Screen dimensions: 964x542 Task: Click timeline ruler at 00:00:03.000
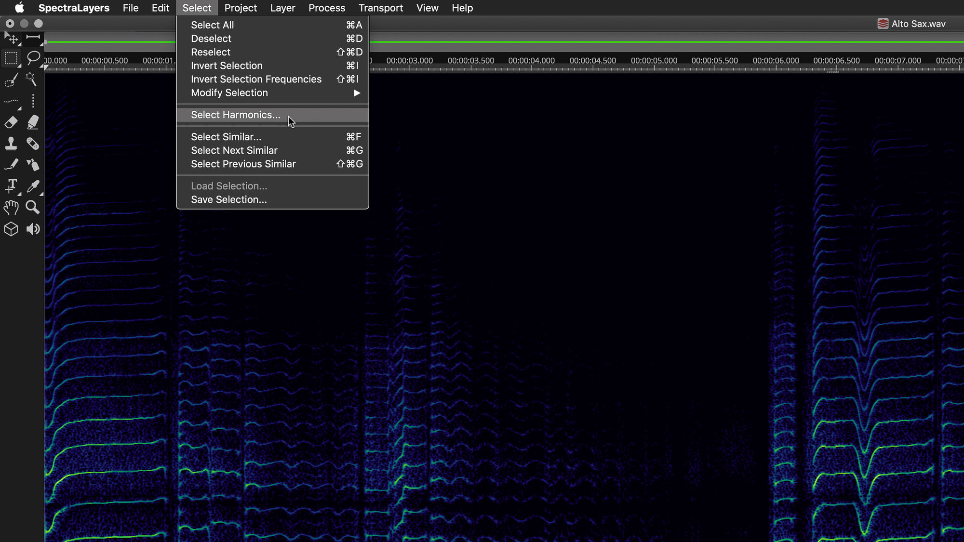pyautogui.click(x=410, y=62)
